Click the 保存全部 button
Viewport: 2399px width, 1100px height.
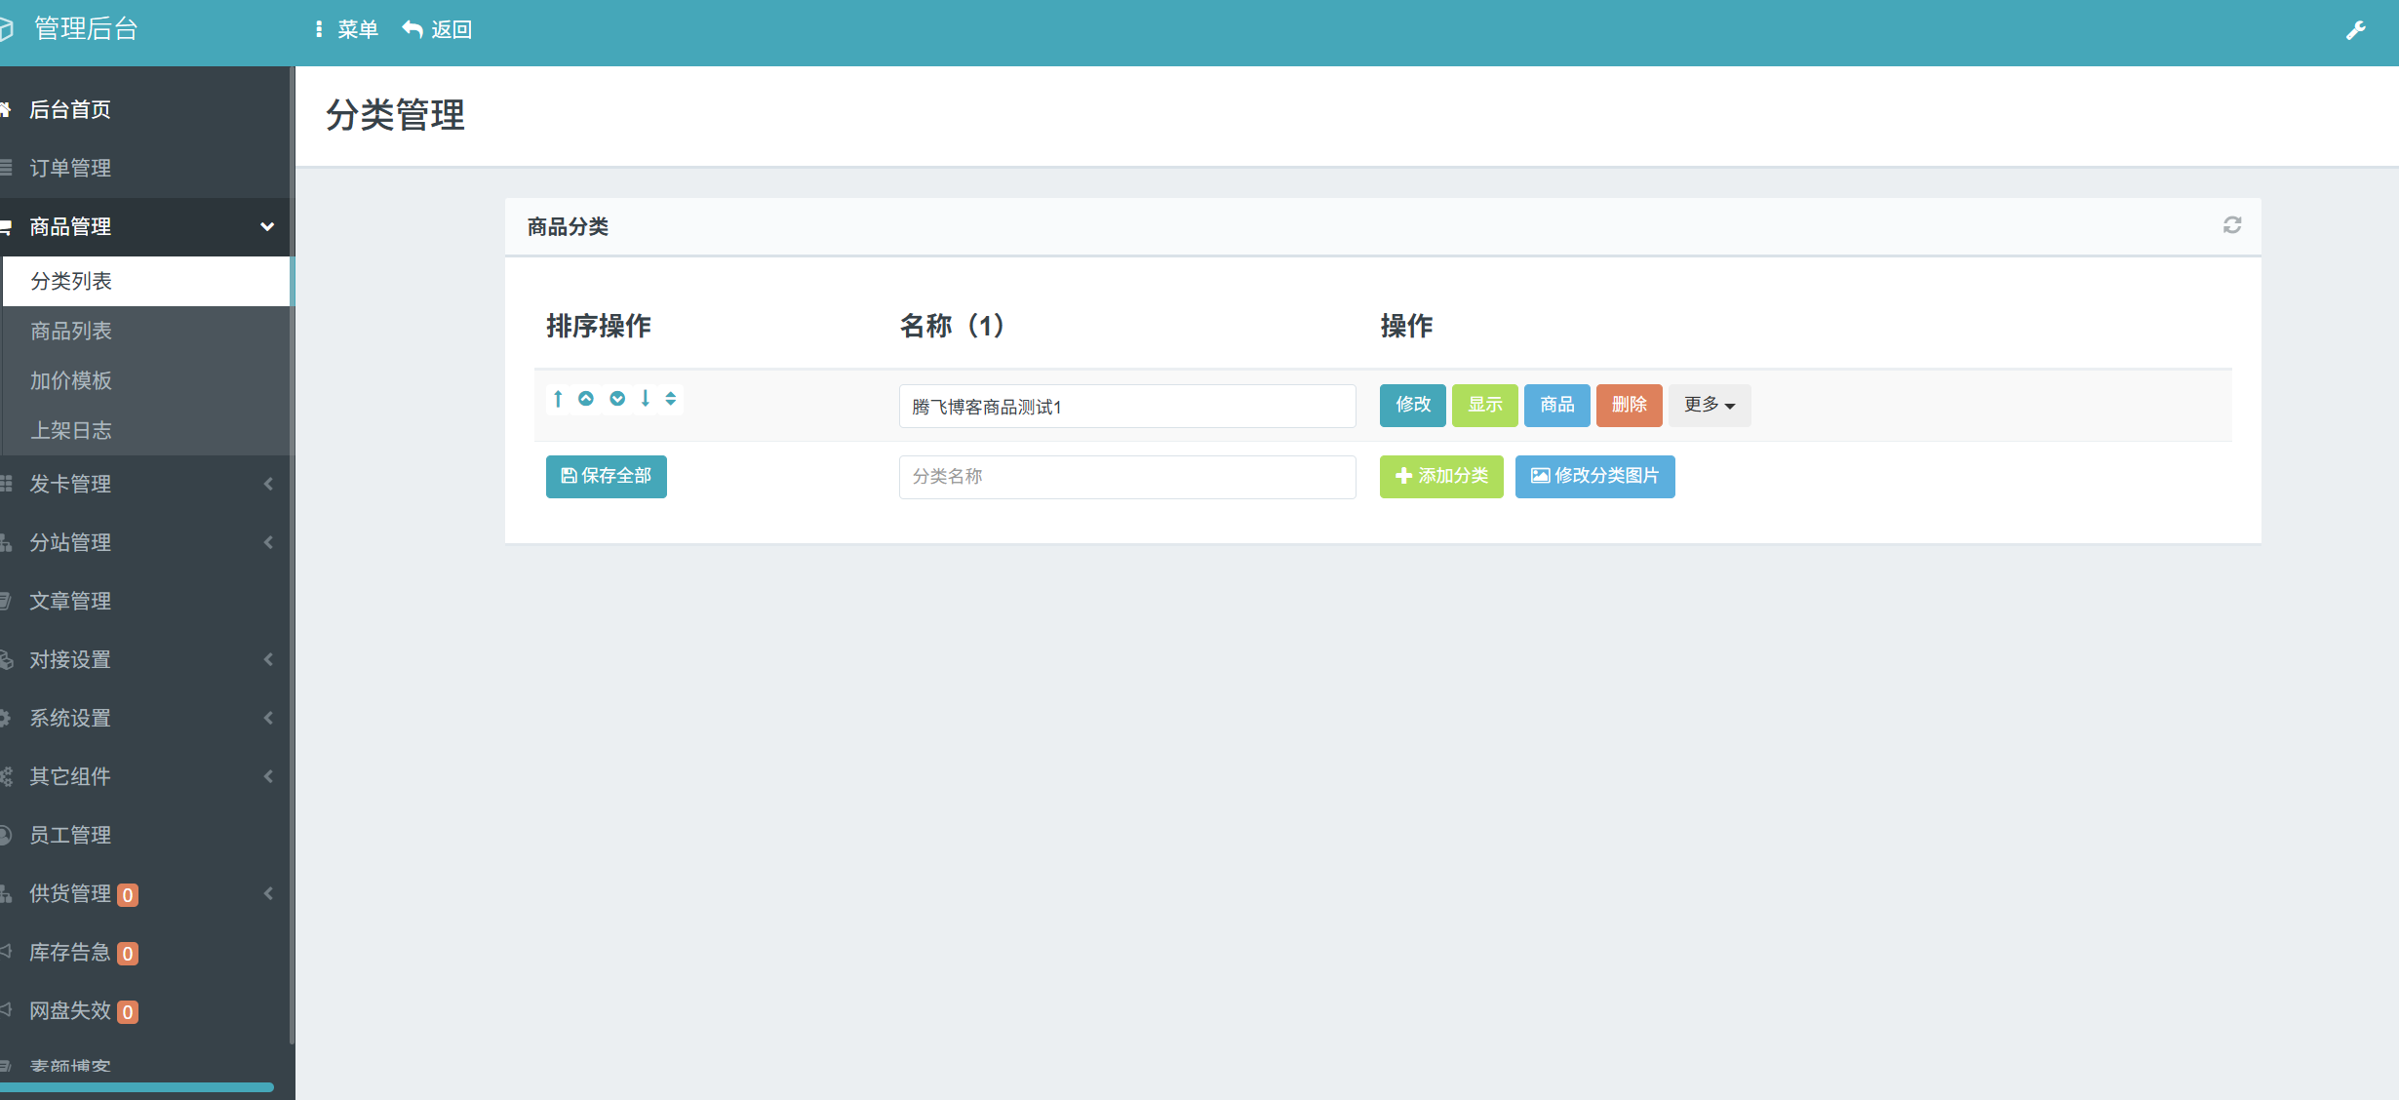point(606,476)
